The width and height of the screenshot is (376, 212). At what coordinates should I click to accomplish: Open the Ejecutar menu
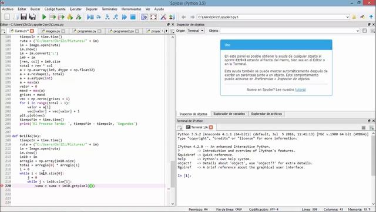pos(76,9)
